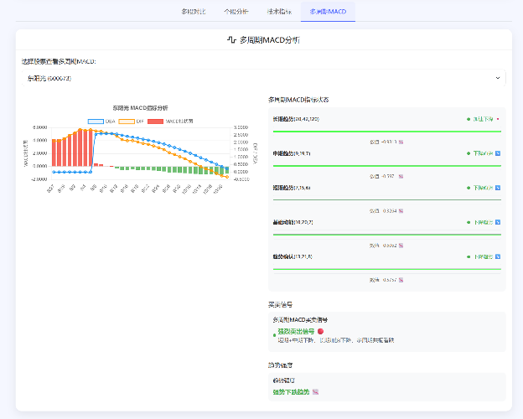Click the down-trend icon in 短期趋势 row

click(x=498, y=189)
